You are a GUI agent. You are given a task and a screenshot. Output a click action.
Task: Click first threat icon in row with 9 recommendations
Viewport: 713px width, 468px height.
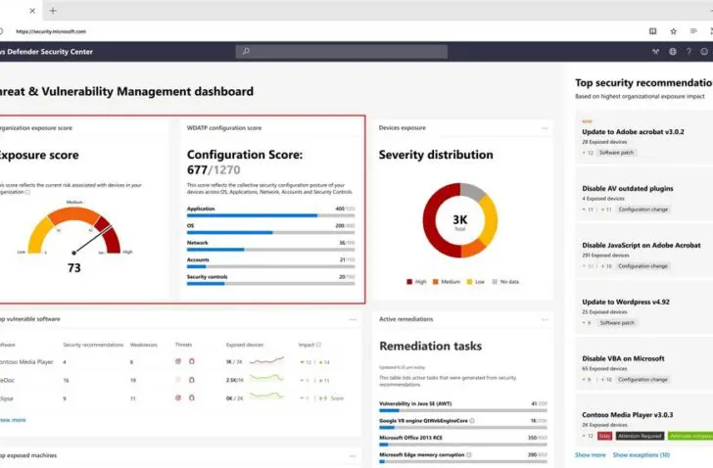(178, 398)
